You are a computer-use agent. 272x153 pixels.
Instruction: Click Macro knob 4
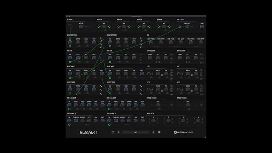(198, 121)
